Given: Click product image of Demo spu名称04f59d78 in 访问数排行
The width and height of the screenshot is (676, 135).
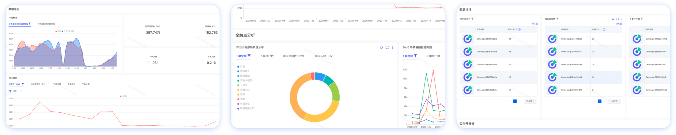Looking at the screenshot, I should [x=468, y=39].
